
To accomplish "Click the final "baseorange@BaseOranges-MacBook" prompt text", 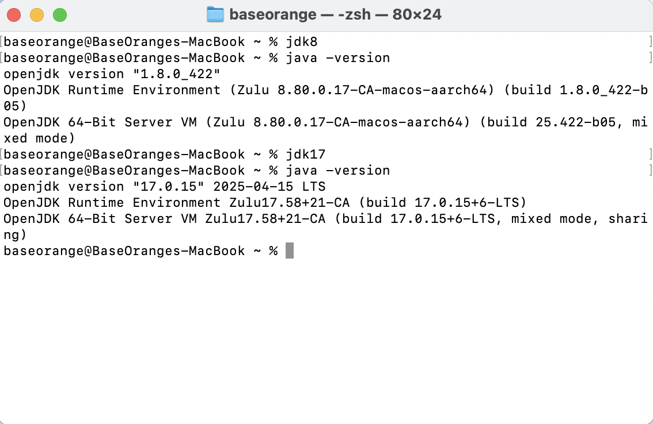I will (124, 251).
